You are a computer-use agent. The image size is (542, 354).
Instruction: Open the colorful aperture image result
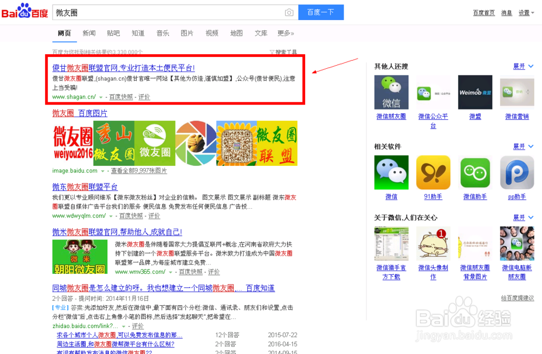click(x=196, y=143)
